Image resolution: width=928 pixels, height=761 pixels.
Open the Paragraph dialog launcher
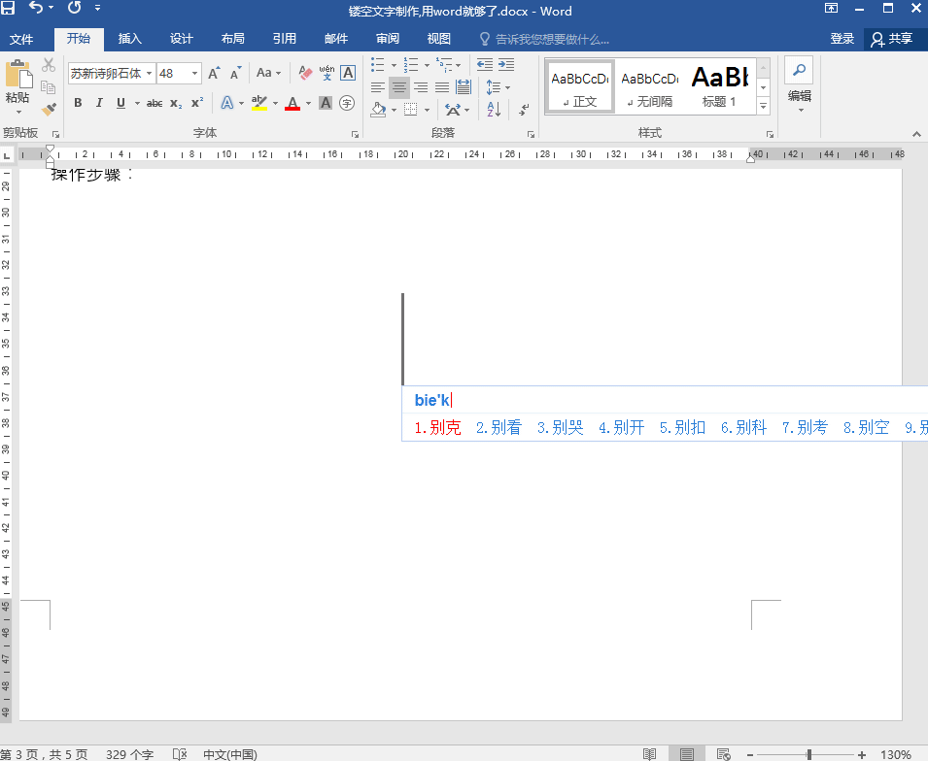[x=531, y=134]
